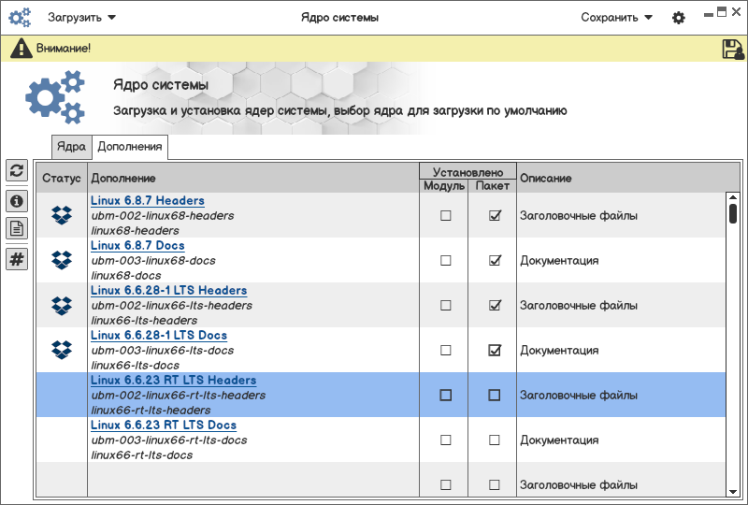This screenshot has width=748, height=505.
Task: Check Package box for Linux 6.6.23 RT LTS Docs
Action: [495, 440]
